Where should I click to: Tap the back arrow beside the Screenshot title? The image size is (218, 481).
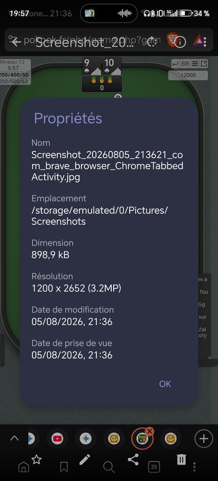[x=16, y=42]
